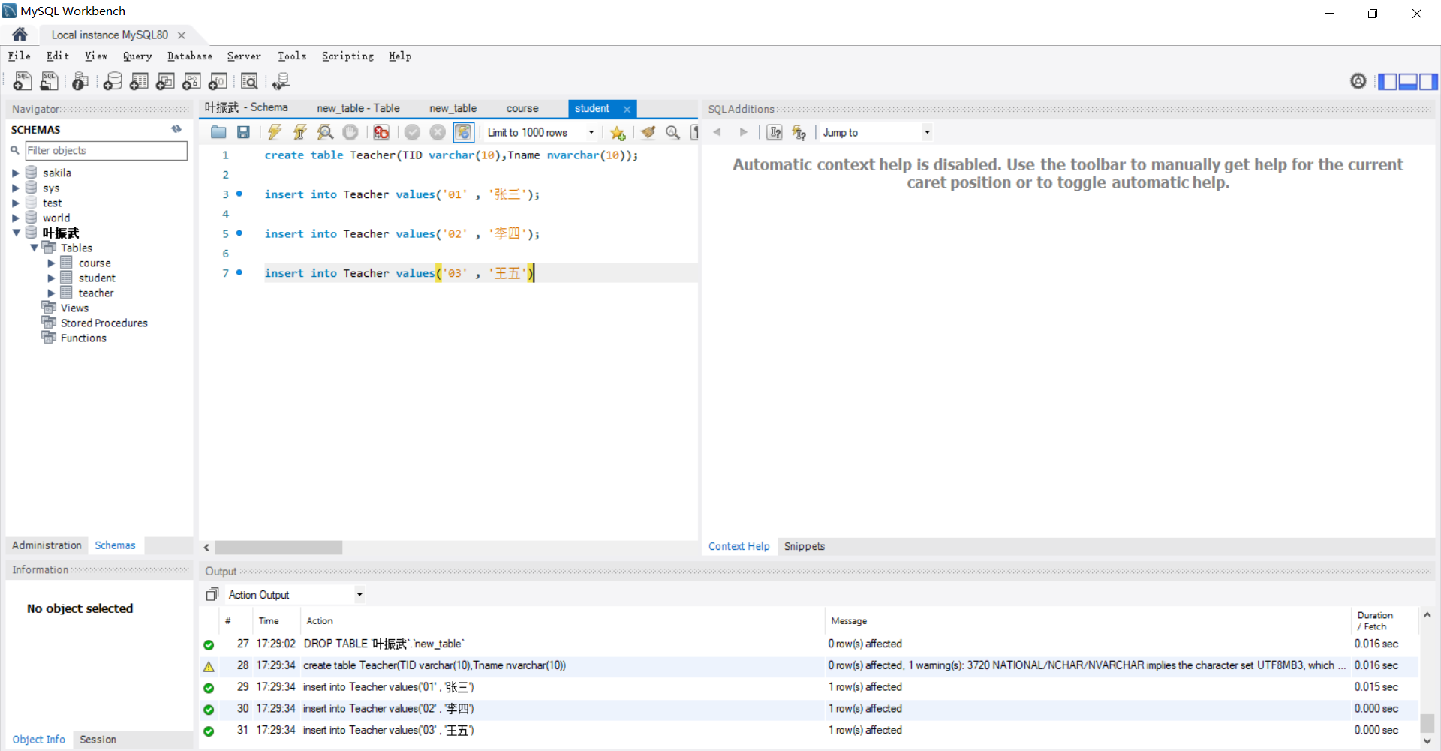This screenshot has width=1441, height=751.
Task: Open the create new schema icon
Action: (x=112, y=81)
